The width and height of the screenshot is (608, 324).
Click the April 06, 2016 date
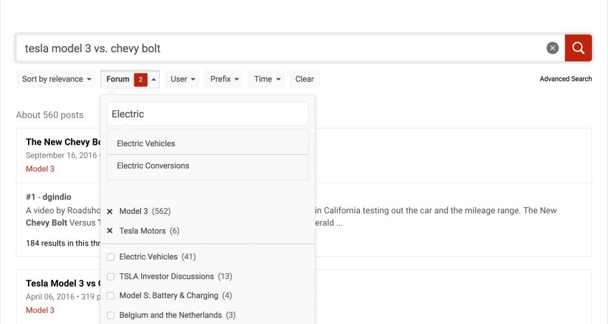click(50, 297)
